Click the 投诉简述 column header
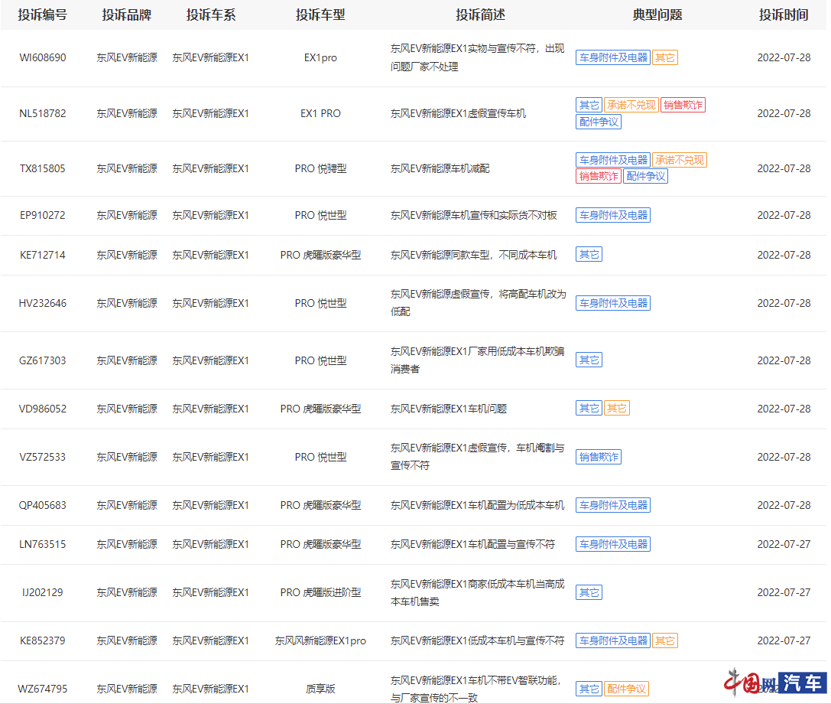The image size is (831, 704). [x=480, y=15]
